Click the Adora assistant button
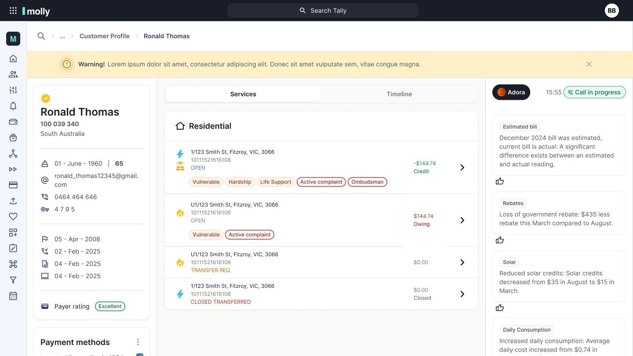Screen dimensions: 633x356 click(511, 92)
